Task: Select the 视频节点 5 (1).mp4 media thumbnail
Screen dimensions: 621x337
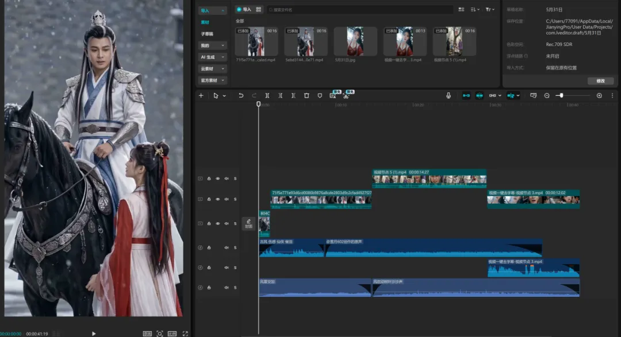Action: point(454,41)
